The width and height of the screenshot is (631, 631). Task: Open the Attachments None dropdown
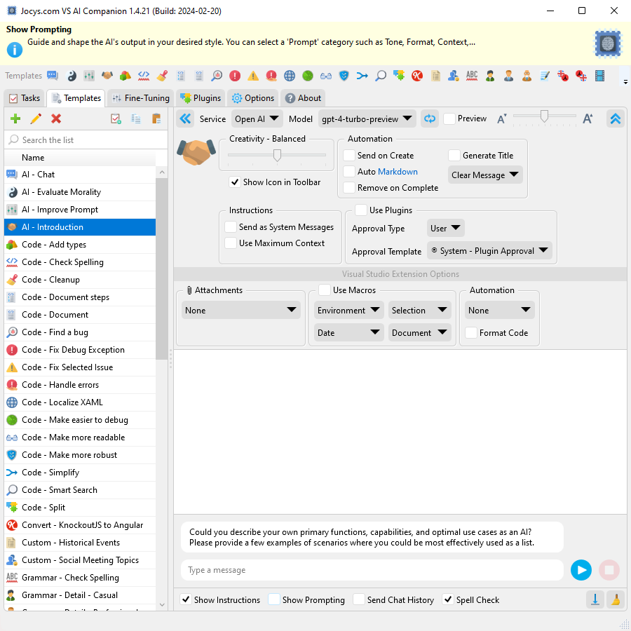coord(240,309)
